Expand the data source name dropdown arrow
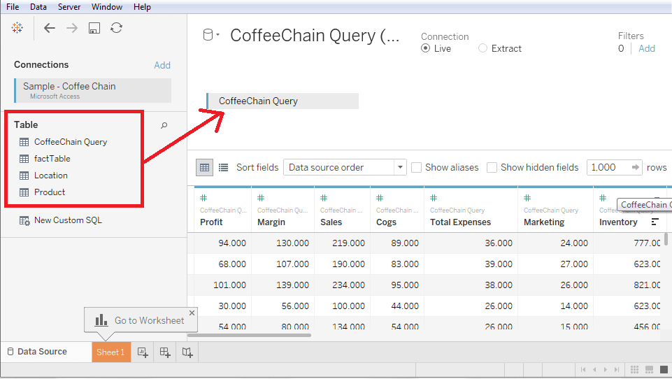The height and width of the screenshot is (379, 672). tap(217, 35)
